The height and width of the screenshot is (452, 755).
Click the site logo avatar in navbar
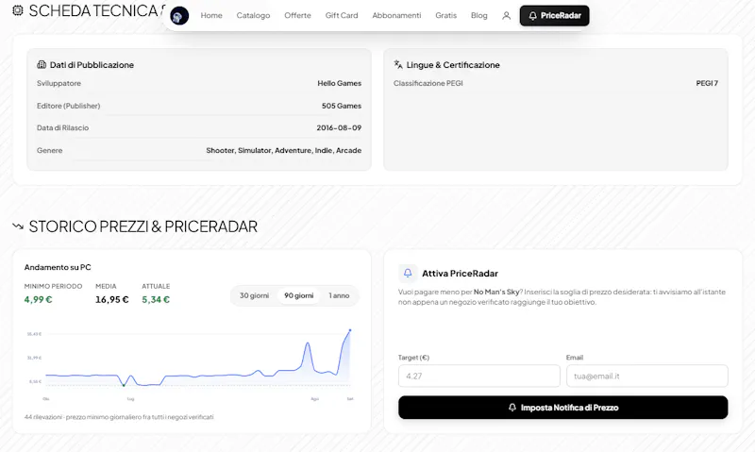point(179,16)
